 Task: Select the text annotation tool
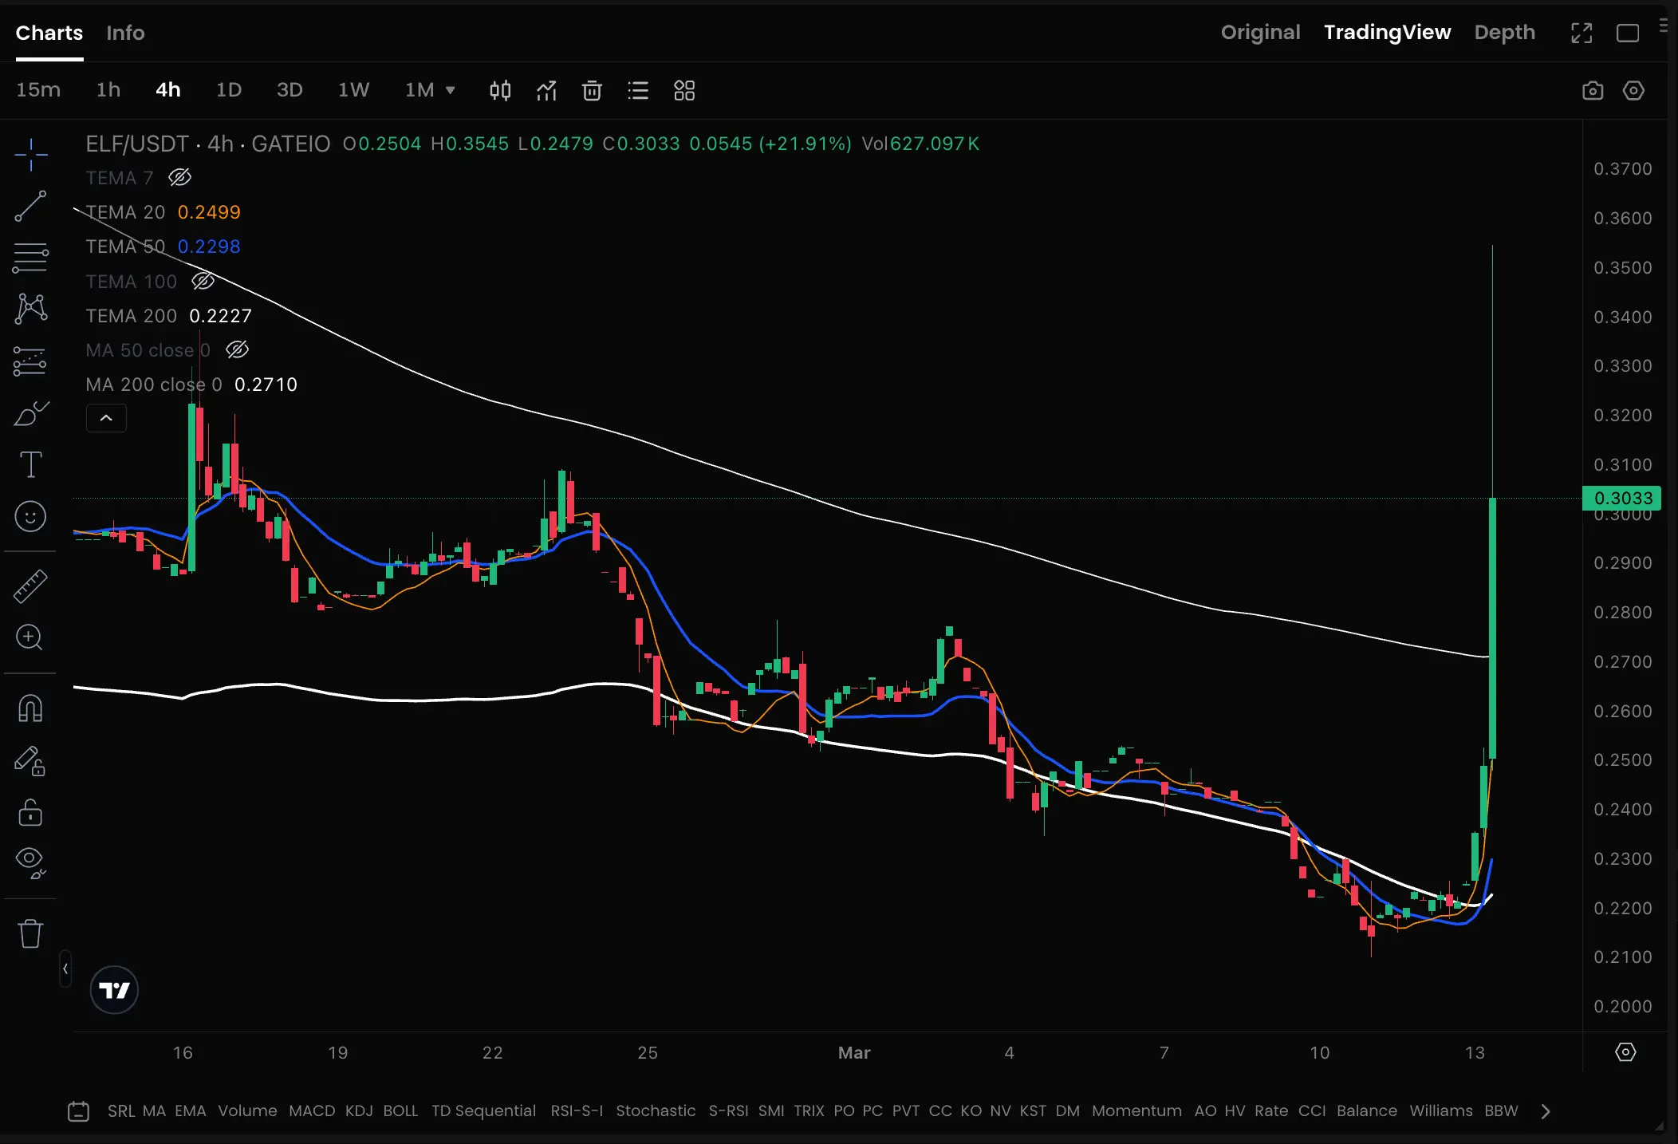30,464
